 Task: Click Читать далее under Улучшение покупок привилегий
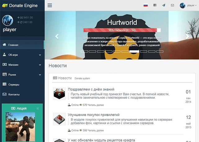coord(96,131)
